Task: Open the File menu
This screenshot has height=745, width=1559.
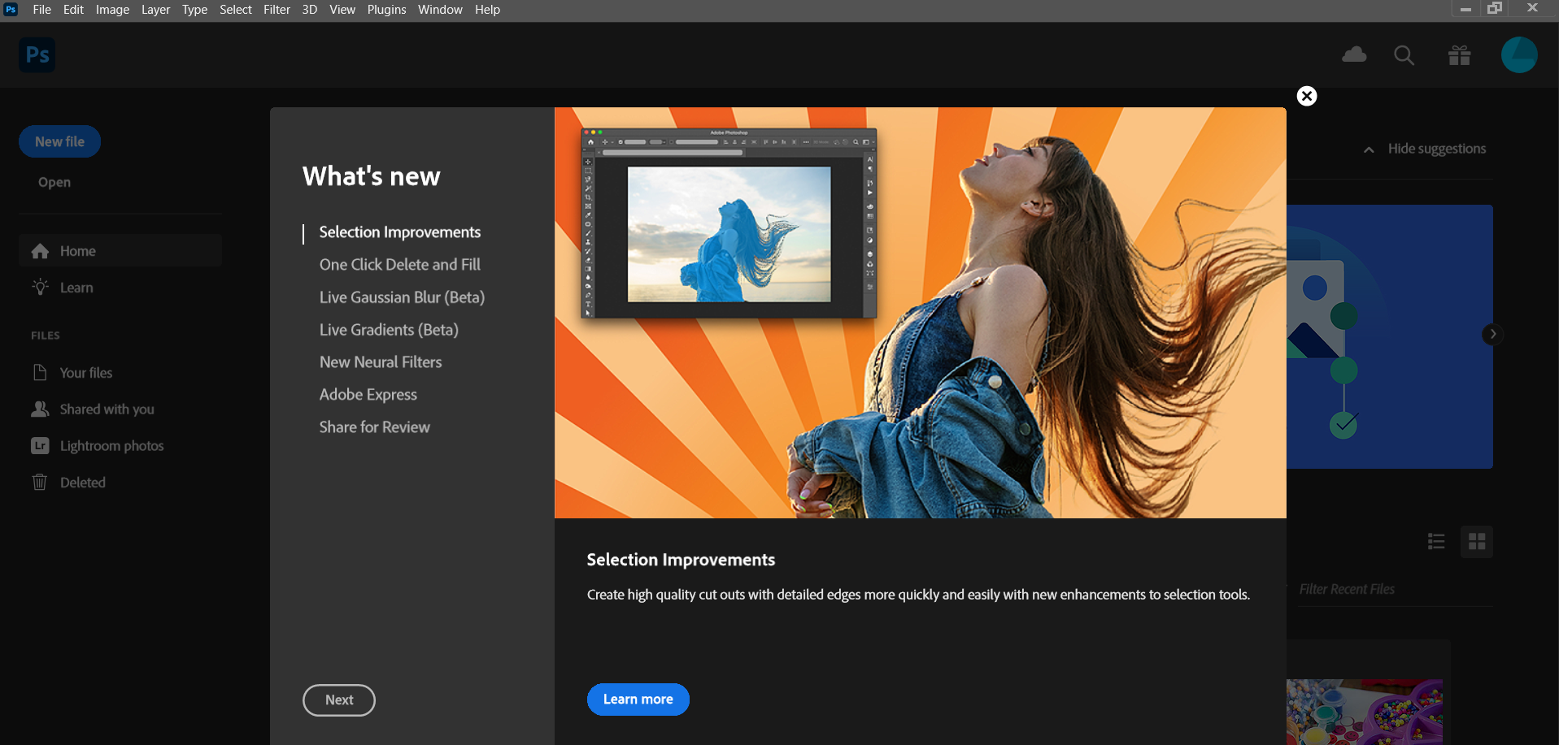Action: coord(41,10)
